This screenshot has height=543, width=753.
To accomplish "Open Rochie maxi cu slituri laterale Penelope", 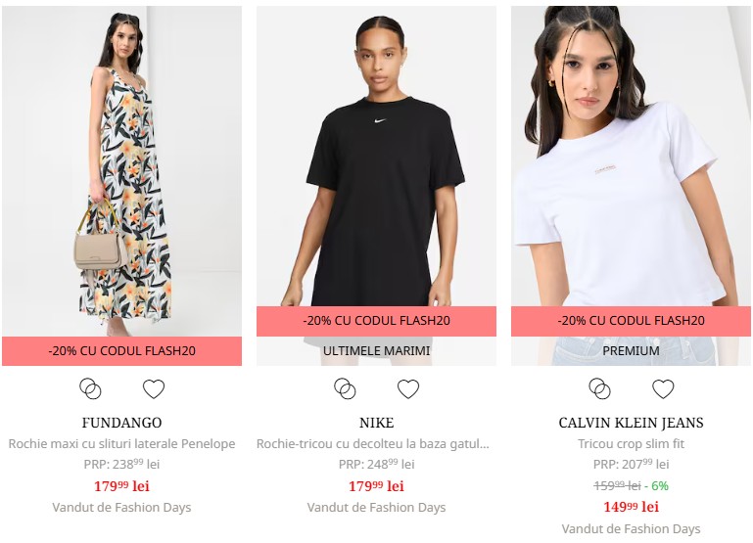I will [122, 444].
